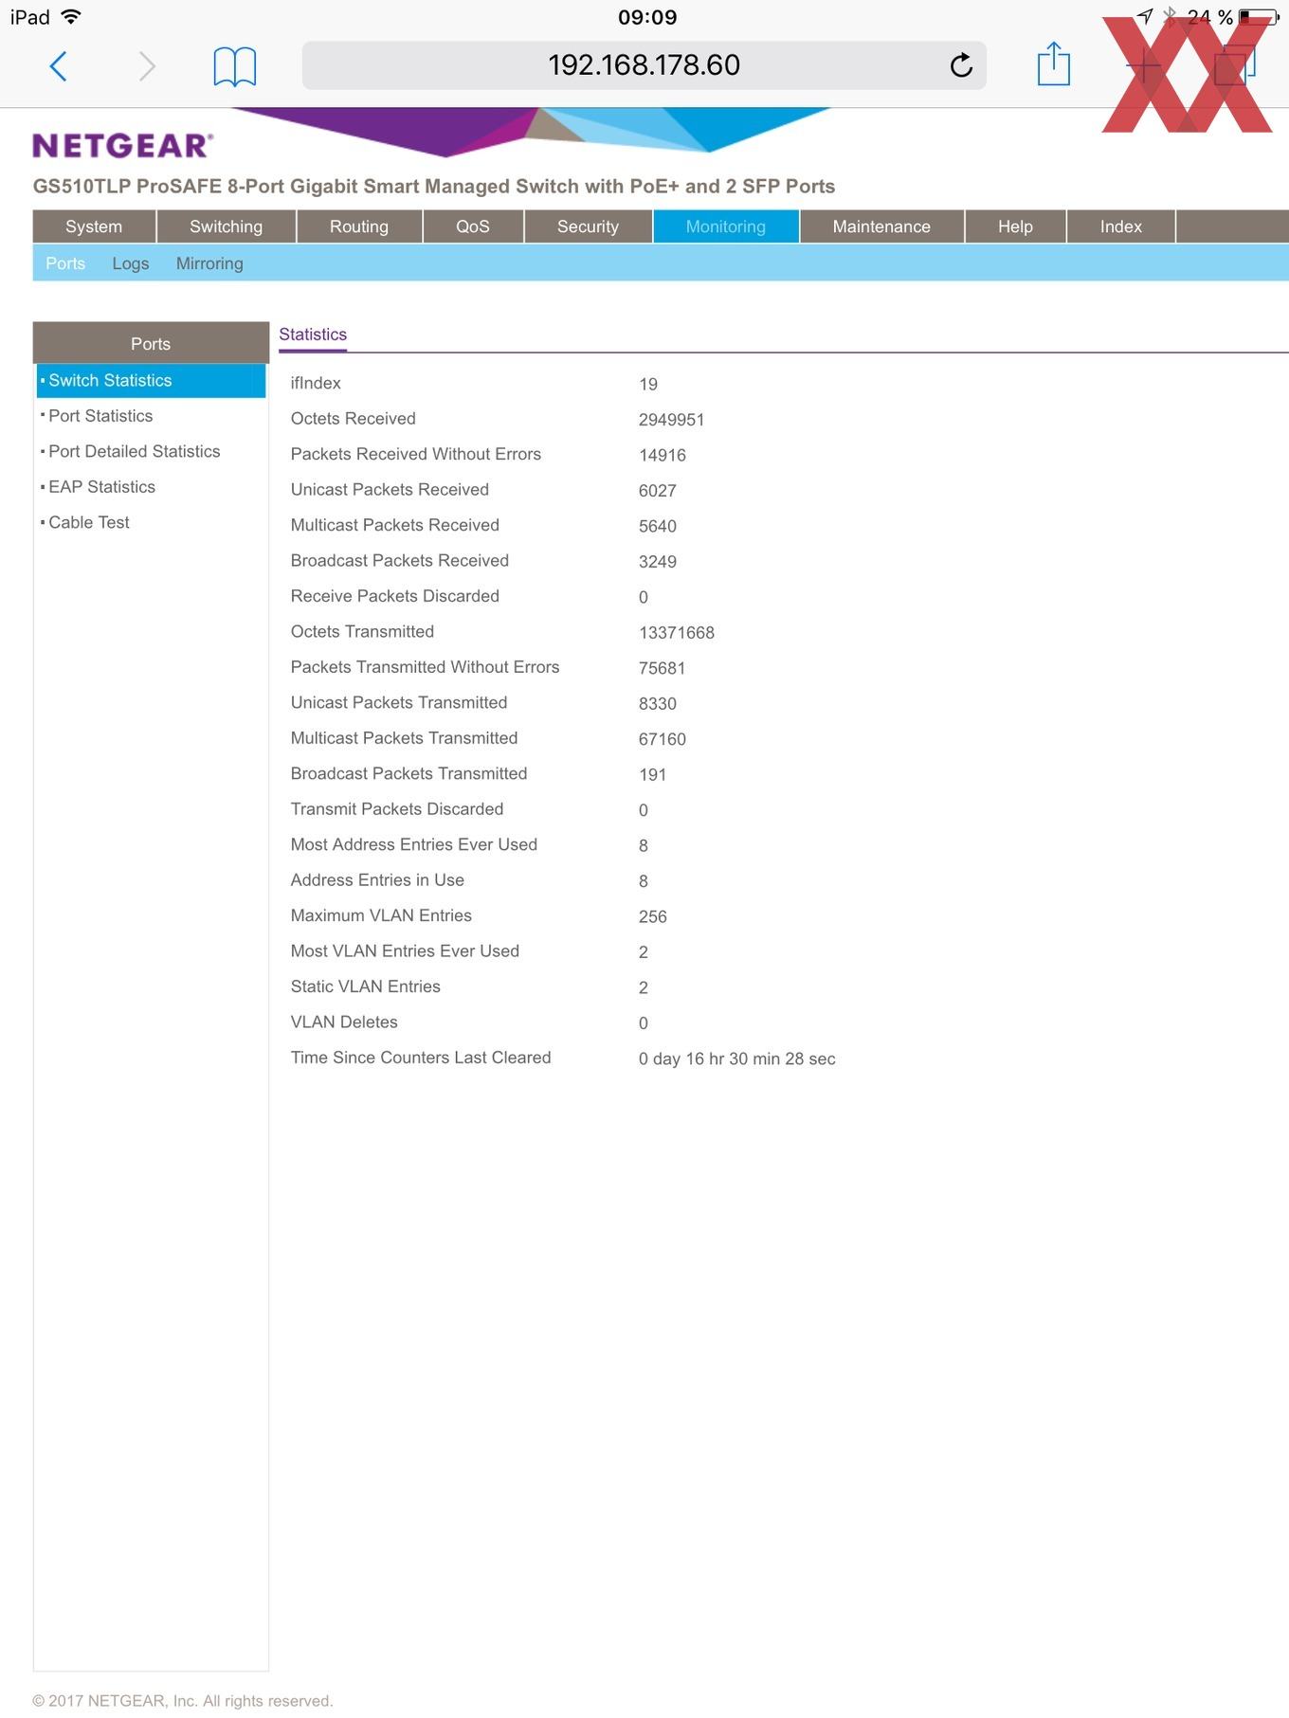The width and height of the screenshot is (1289, 1718).
Task: Select the Mirroring submenu item
Action: (x=209, y=263)
